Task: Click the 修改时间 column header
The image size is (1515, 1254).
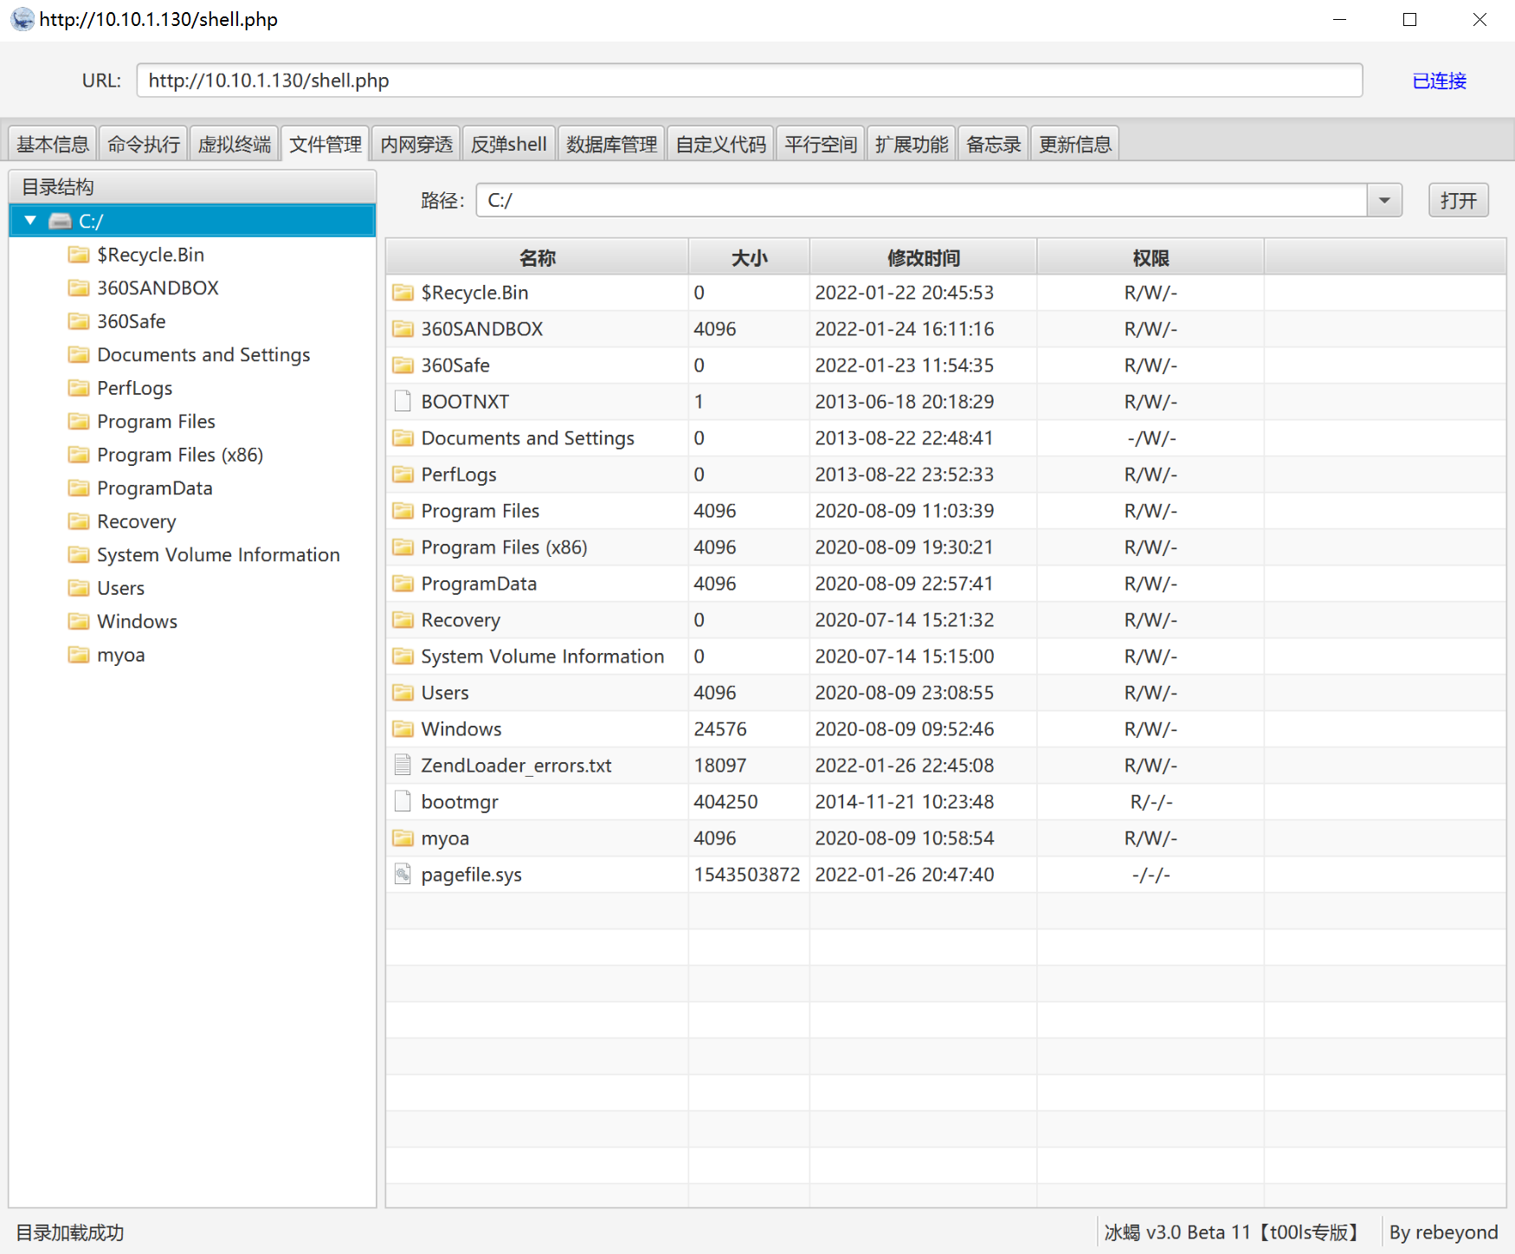Action: tap(924, 257)
